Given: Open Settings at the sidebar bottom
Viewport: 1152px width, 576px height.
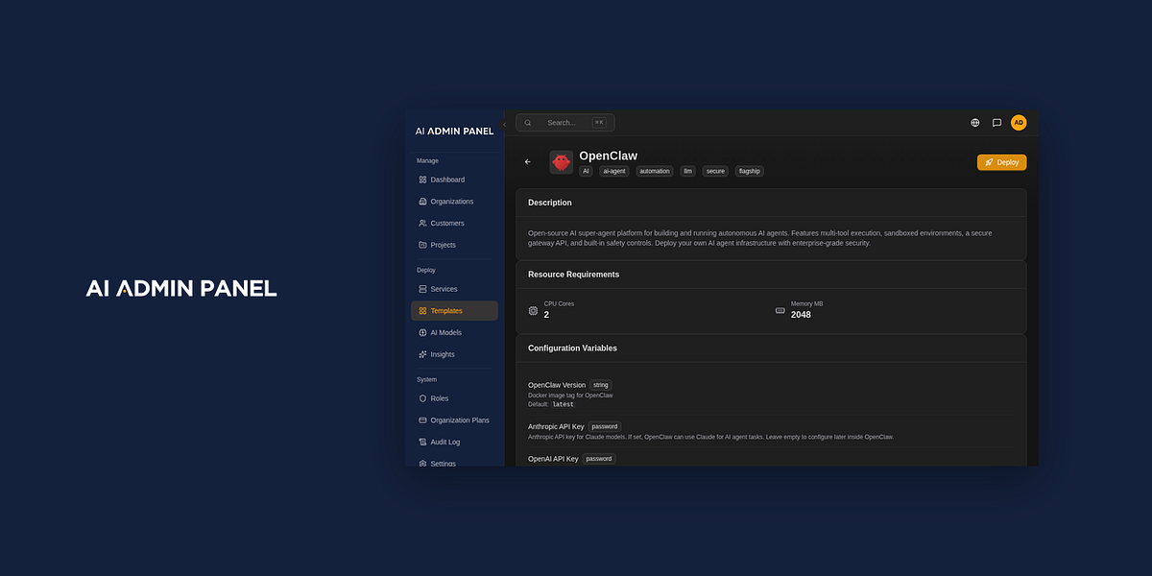Looking at the screenshot, I should click(x=454, y=462).
